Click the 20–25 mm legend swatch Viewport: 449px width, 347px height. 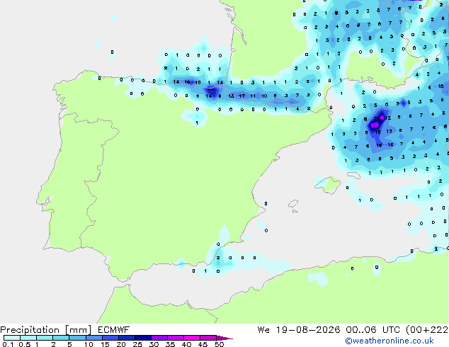pyautogui.click(x=126, y=338)
